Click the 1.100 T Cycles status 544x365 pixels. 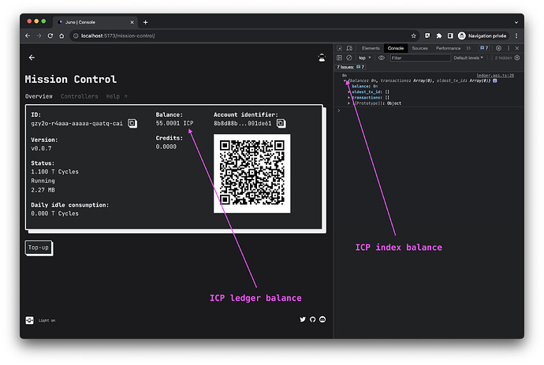click(54, 172)
